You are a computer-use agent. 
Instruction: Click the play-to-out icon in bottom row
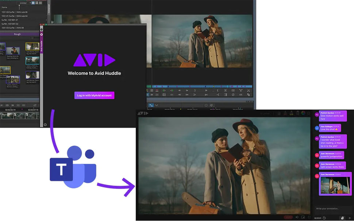pos(206,95)
